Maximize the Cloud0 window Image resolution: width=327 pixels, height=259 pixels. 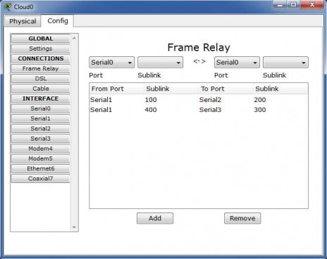pos(293,5)
